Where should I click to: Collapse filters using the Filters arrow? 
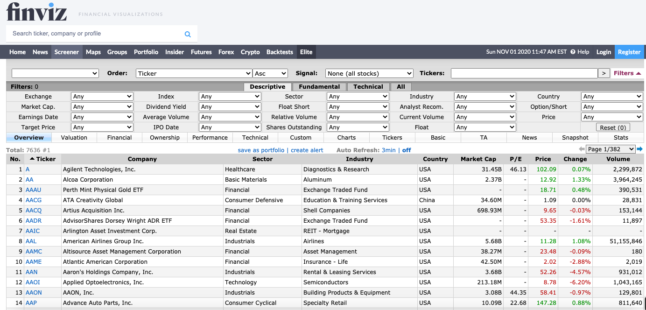(638, 73)
